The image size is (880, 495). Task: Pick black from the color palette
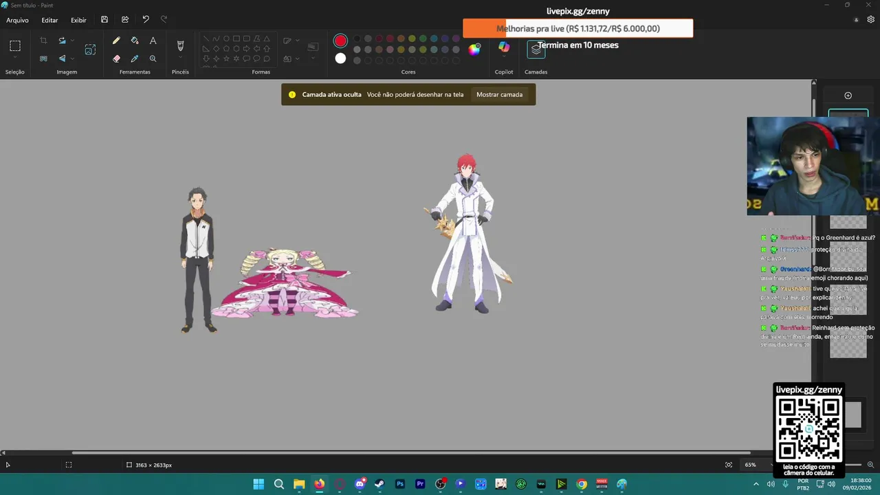[357, 38]
